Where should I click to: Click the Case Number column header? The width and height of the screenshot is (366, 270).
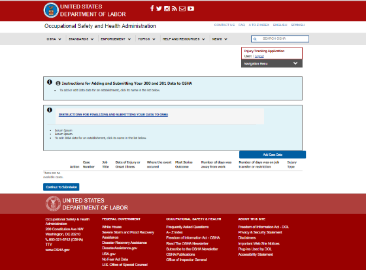pos(88,164)
